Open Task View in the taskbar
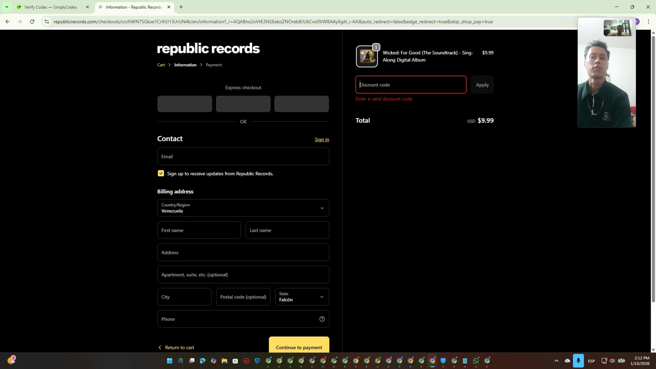656x369 pixels. pyautogui.click(x=192, y=361)
